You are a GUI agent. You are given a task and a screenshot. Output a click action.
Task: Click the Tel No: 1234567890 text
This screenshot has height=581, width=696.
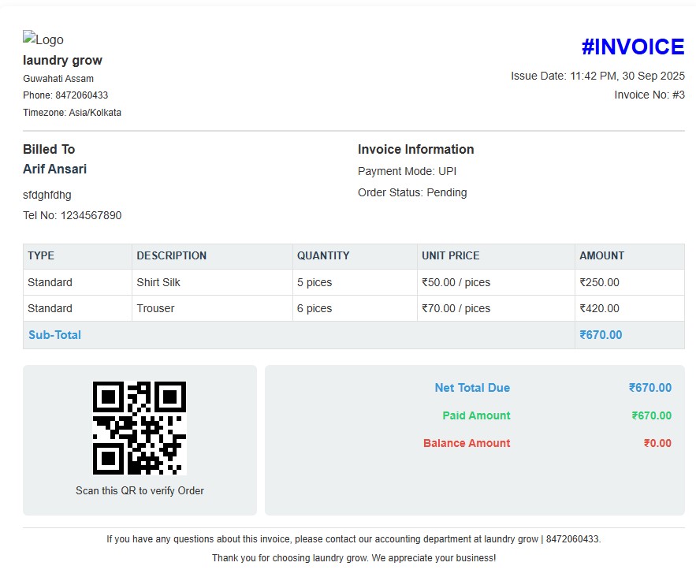[73, 215]
